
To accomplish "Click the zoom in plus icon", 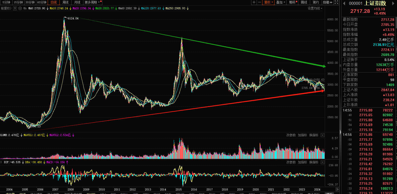I will (x=254, y=2).
